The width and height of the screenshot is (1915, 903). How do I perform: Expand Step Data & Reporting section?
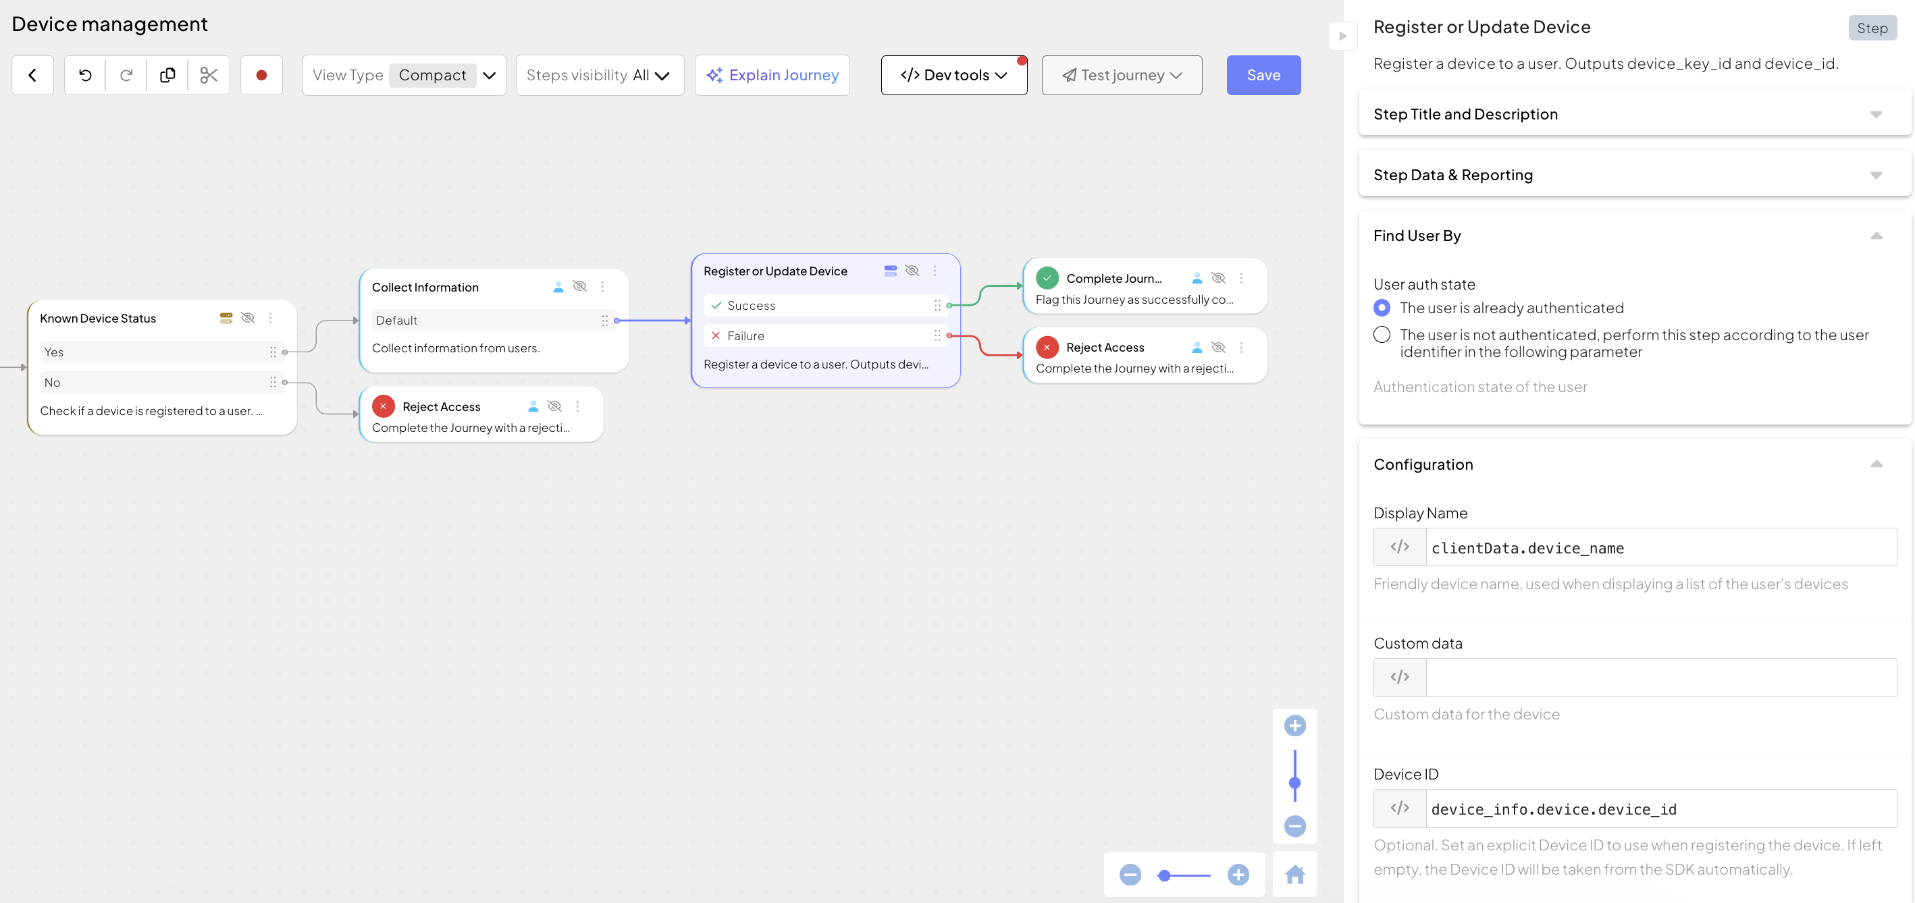[x=1634, y=175]
